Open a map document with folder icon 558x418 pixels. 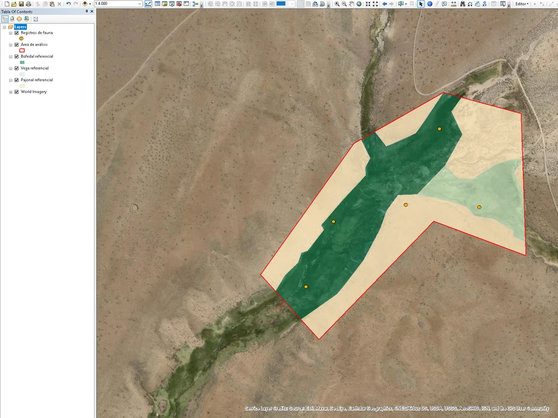pyautogui.click(x=14, y=4)
